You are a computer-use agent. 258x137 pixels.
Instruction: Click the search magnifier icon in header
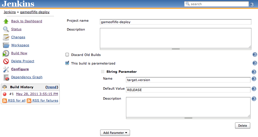[x=188, y=4]
